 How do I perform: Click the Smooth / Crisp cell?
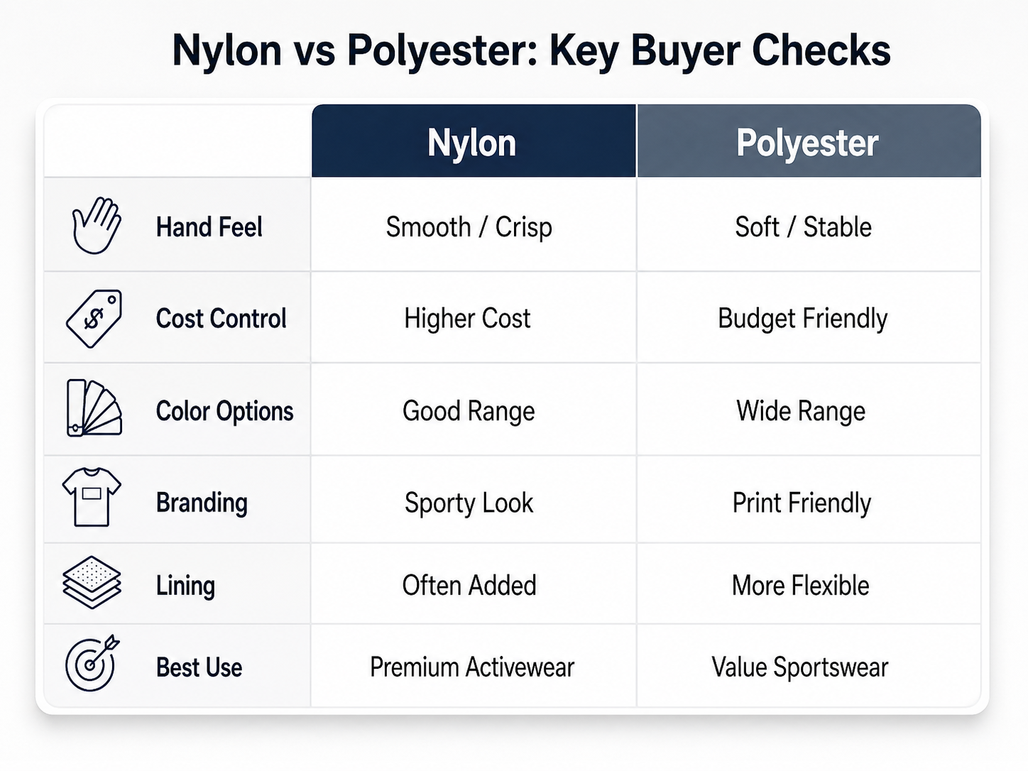469,227
